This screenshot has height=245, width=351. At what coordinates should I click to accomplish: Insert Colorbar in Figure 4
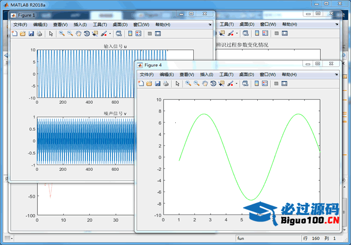click(257, 83)
